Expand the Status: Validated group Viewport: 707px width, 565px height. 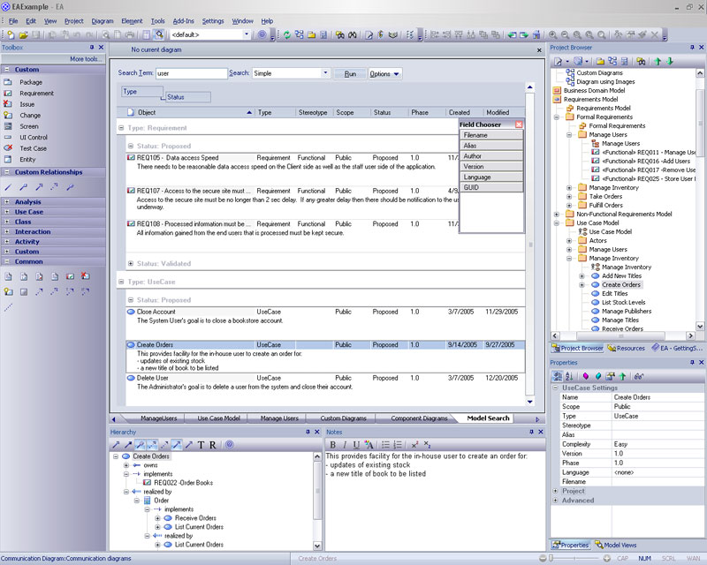131,263
